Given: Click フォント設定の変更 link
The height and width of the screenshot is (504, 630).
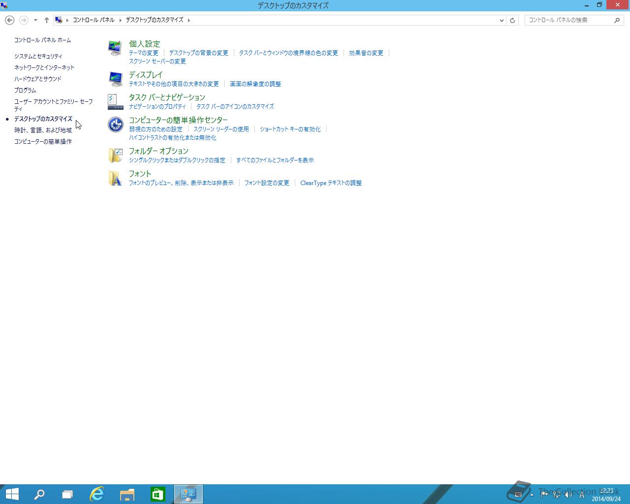Looking at the screenshot, I should tap(267, 183).
